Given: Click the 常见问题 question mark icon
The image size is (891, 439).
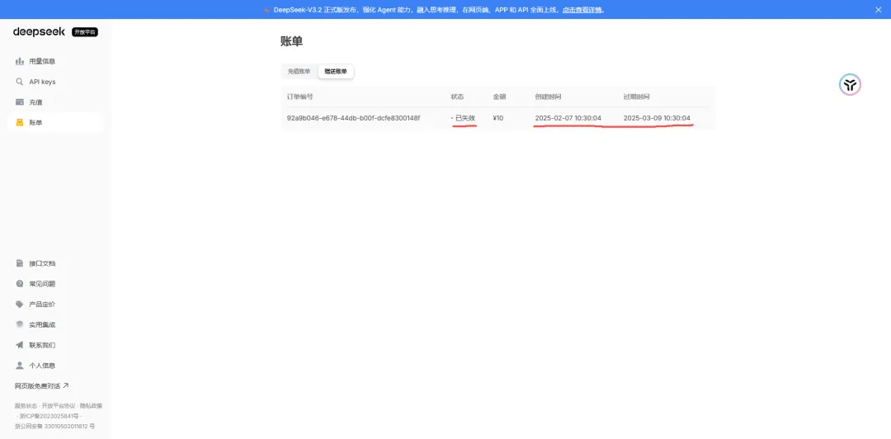Looking at the screenshot, I should click(x=19, y=284).
